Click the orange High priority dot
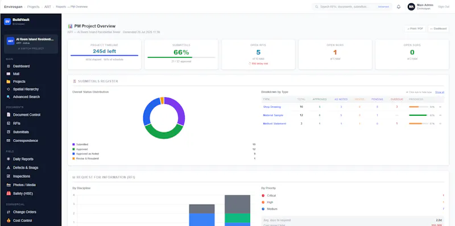The image size is (455, 226). point(263,202)
